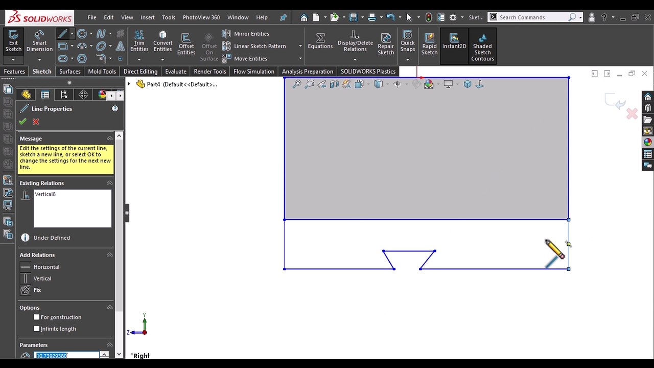Click Mirror Entities
Viewport: 654px width, 368px height.
click(246, 34)
